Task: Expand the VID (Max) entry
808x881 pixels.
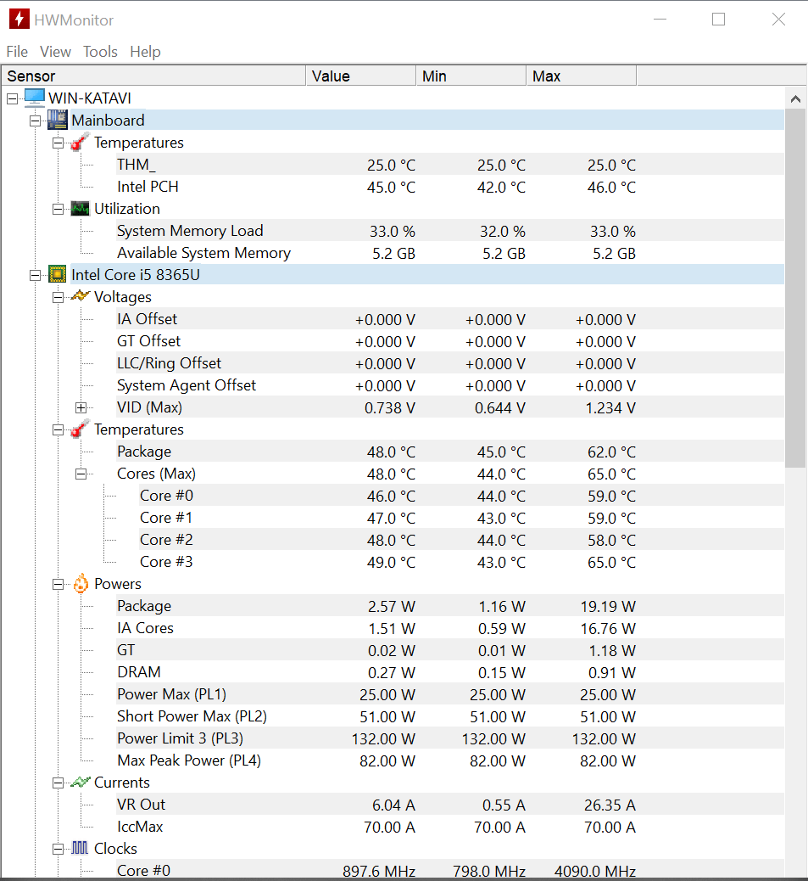Action: coord(81,407)
